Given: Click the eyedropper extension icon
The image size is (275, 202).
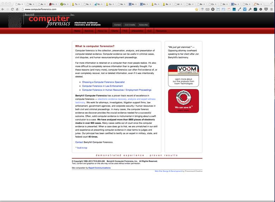Looking at the screenshot, I should (239, 9).
